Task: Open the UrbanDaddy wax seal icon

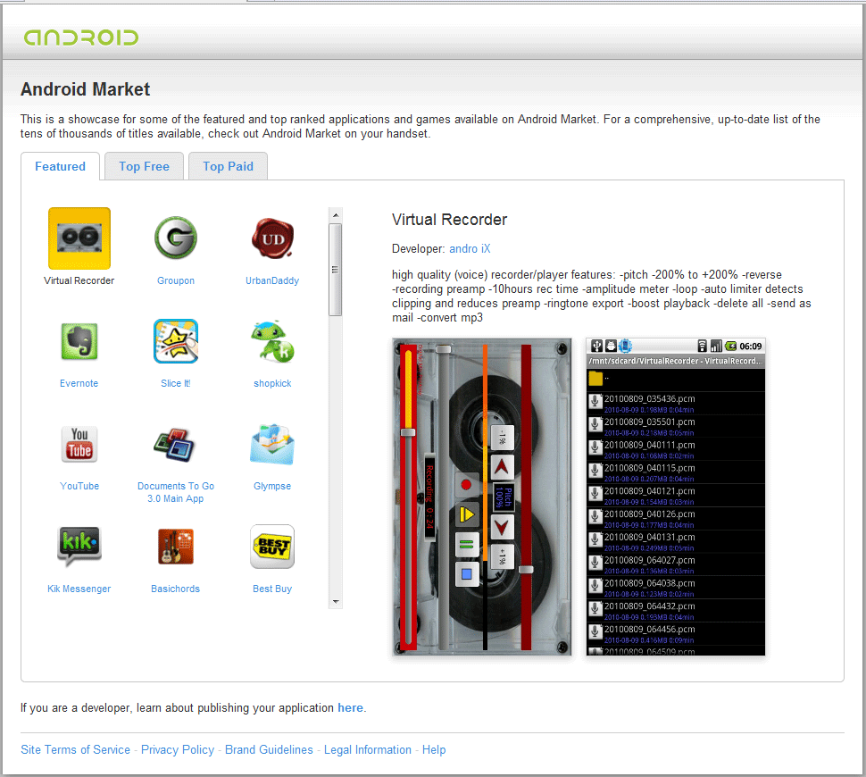Action: coord(272,238)
